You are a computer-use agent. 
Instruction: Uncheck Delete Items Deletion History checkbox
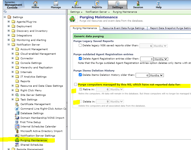[80, 75]
